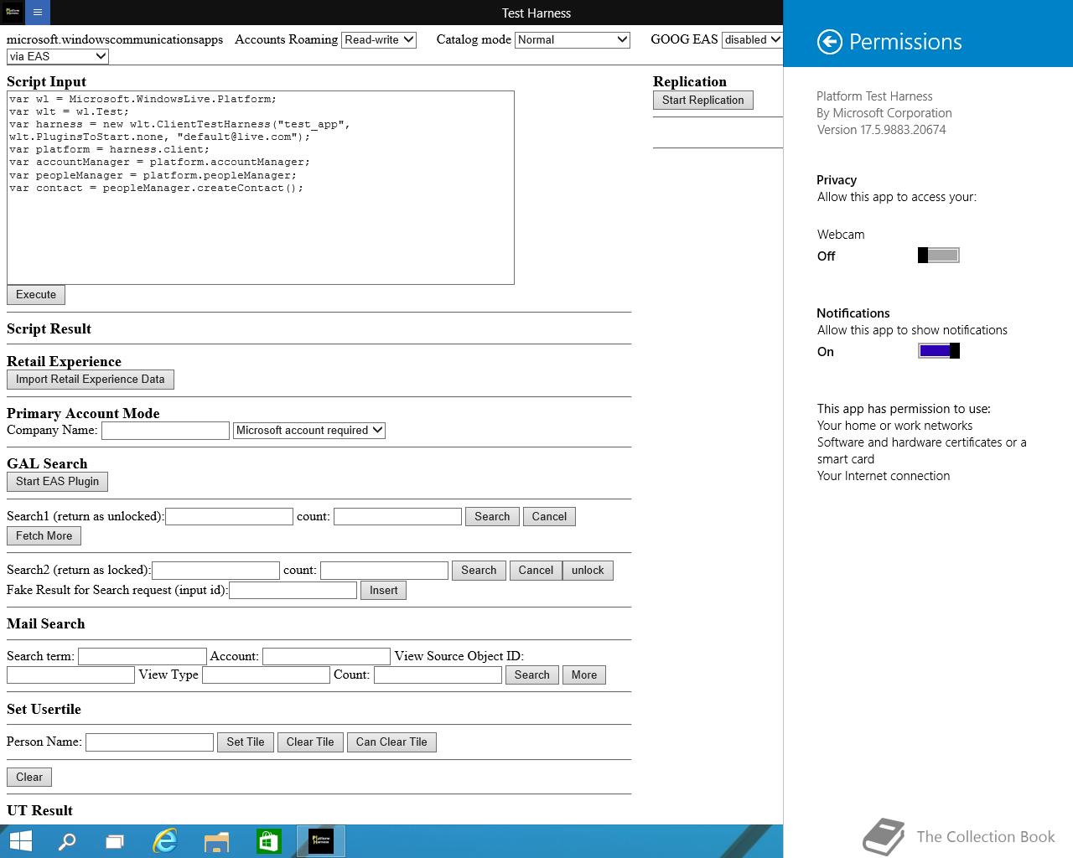Focus the Mail Search term field
This screenshot has height=858, width=1073.
(142, 657)
